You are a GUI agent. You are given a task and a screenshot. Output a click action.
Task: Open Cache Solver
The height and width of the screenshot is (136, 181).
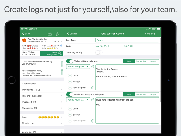[42, 84]
